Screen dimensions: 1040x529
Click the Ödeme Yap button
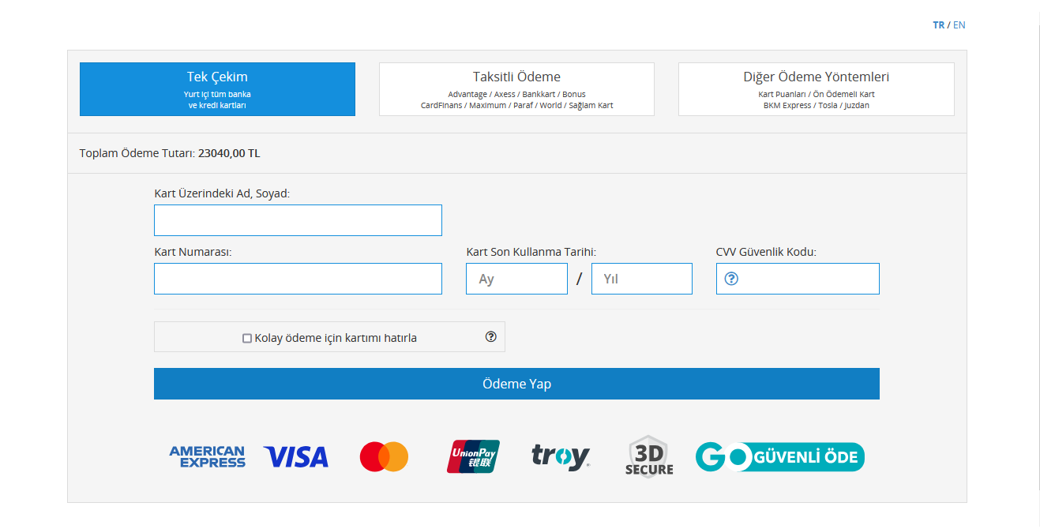pyautogui.click(x=516, y=384)
